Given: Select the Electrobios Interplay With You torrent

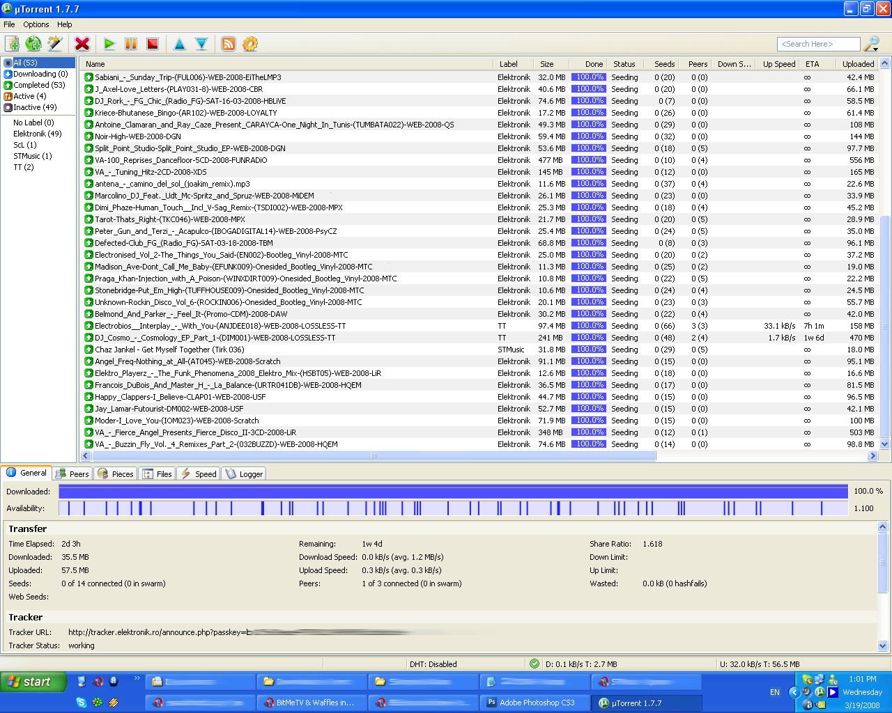Looking at the screenshot, I should click(x=479, y=326).
